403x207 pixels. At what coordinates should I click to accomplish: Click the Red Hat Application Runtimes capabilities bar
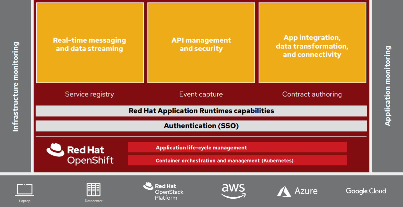click(x=201, y=111)
